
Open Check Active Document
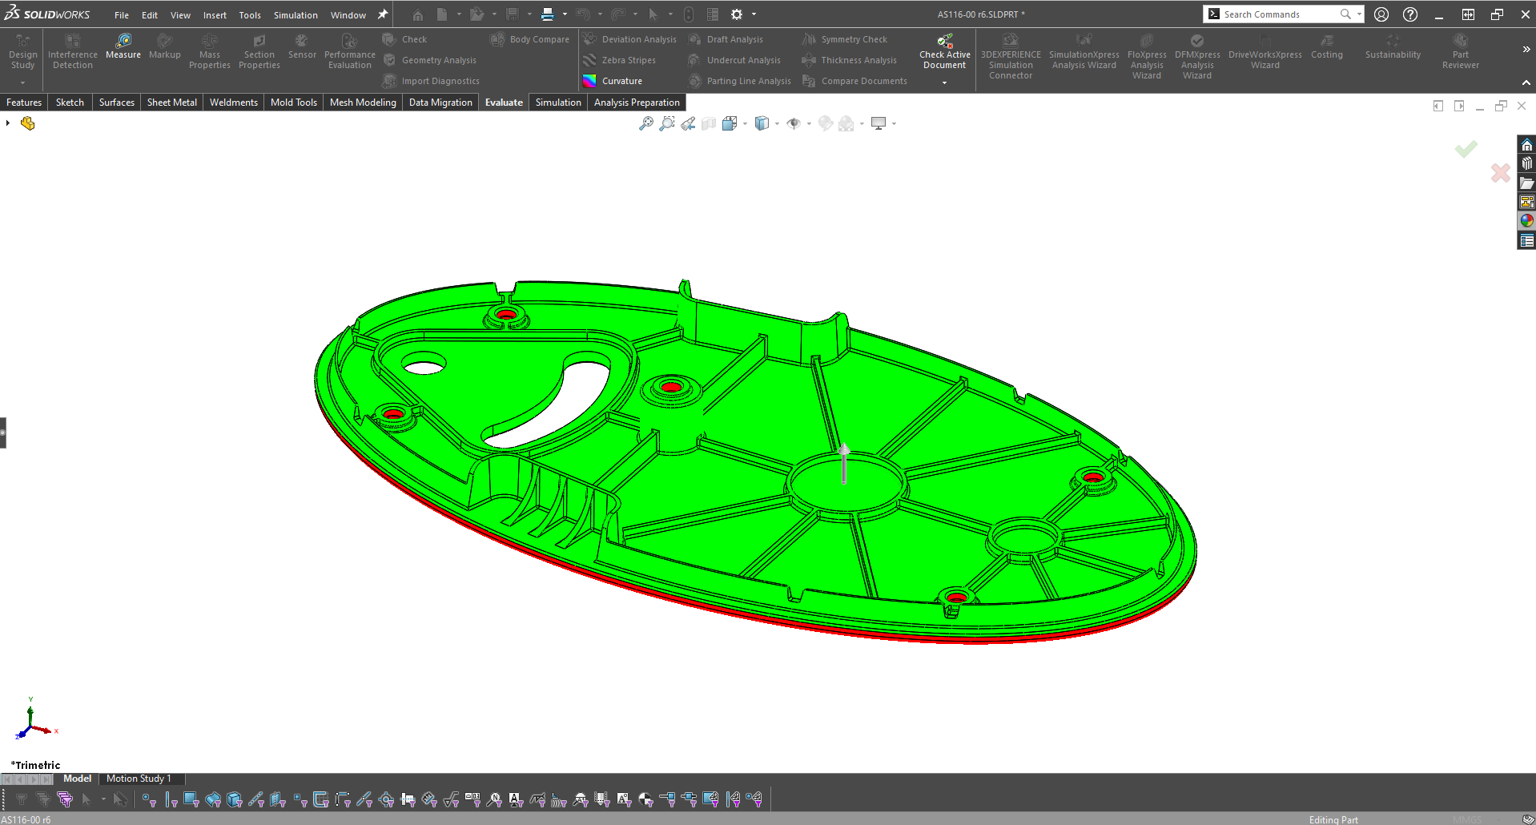pos(944,52)
